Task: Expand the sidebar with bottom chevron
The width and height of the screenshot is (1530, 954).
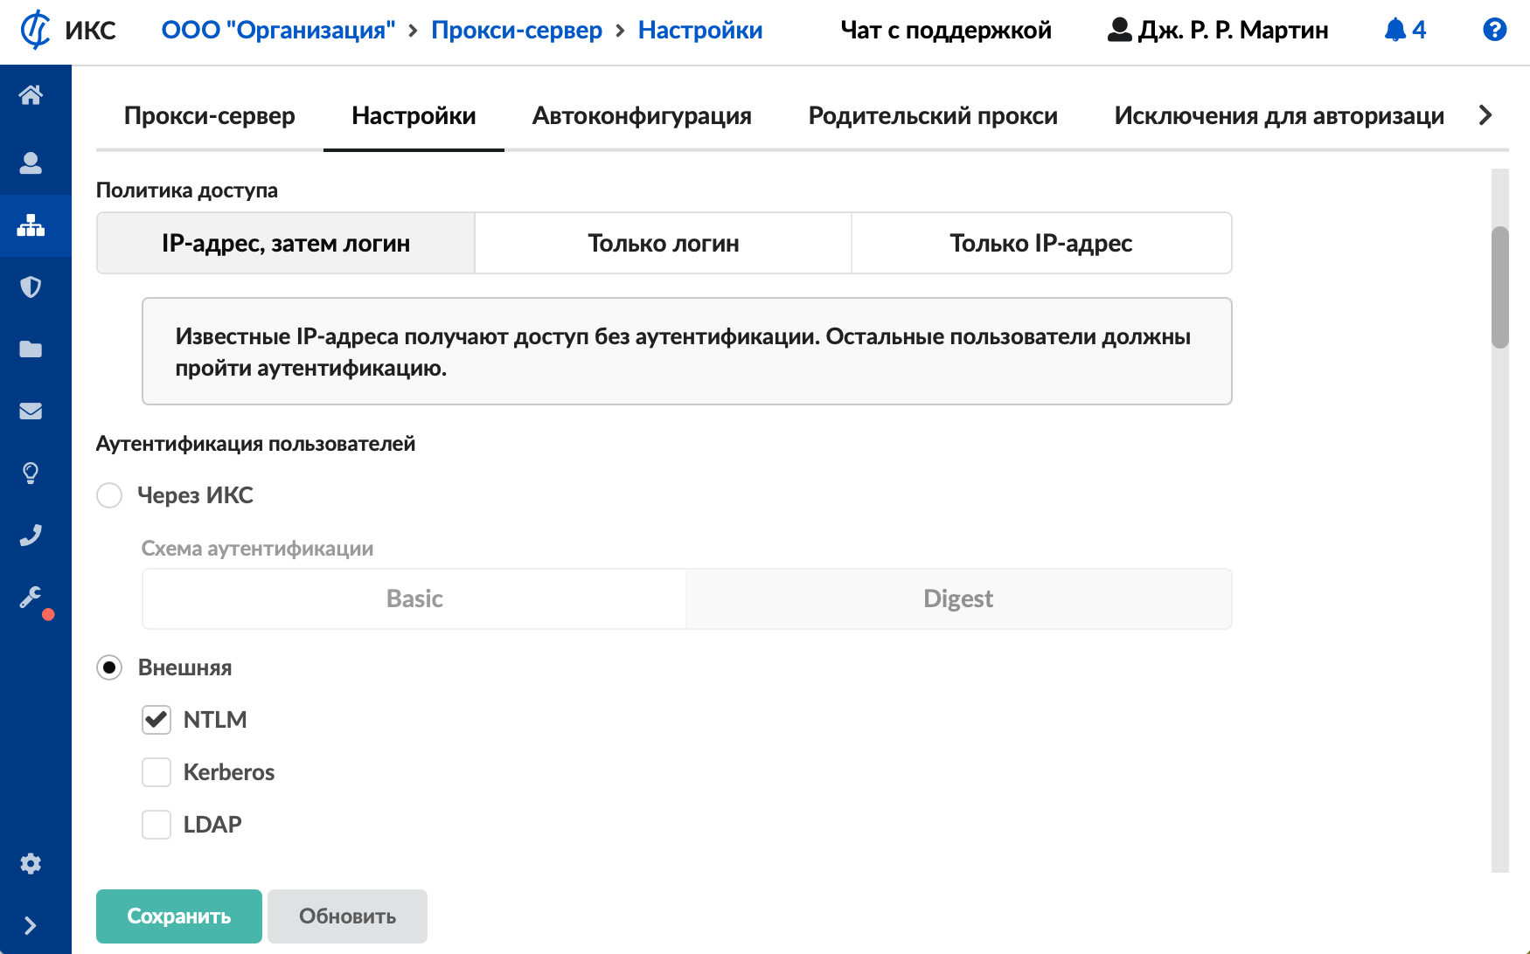Action: (x=31, y=925)
